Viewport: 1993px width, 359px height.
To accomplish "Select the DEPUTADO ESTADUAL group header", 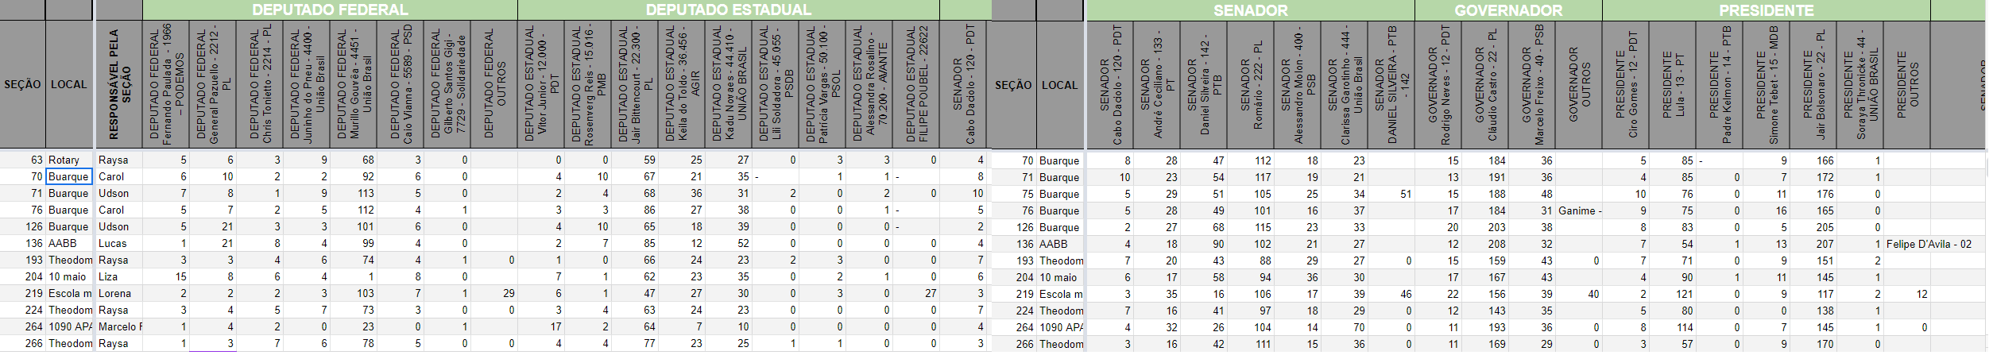I will 729,10.
